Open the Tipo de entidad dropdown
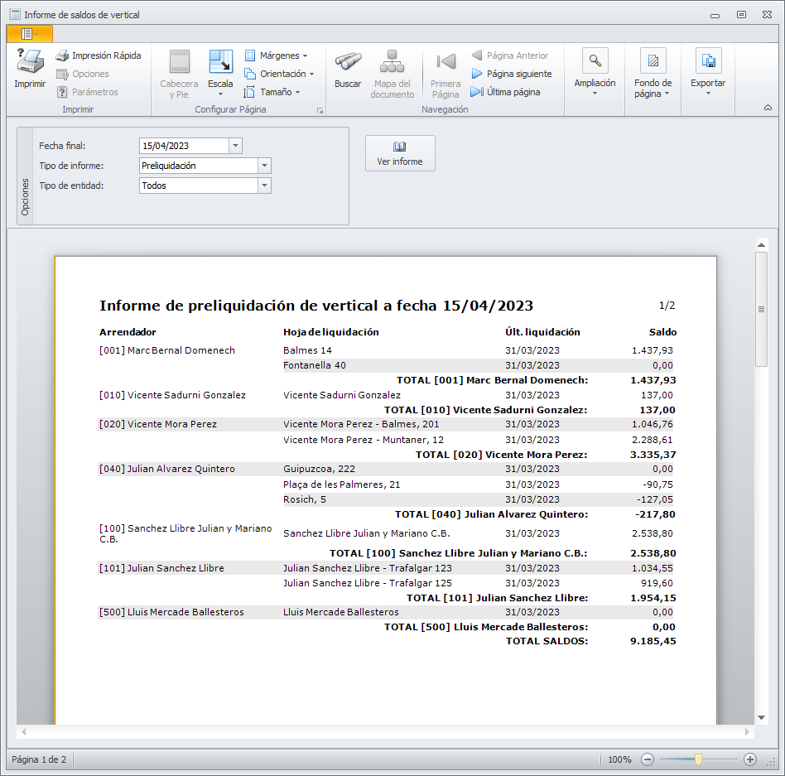This screenshot has height=776, width=785. click(x=264, y=186)
